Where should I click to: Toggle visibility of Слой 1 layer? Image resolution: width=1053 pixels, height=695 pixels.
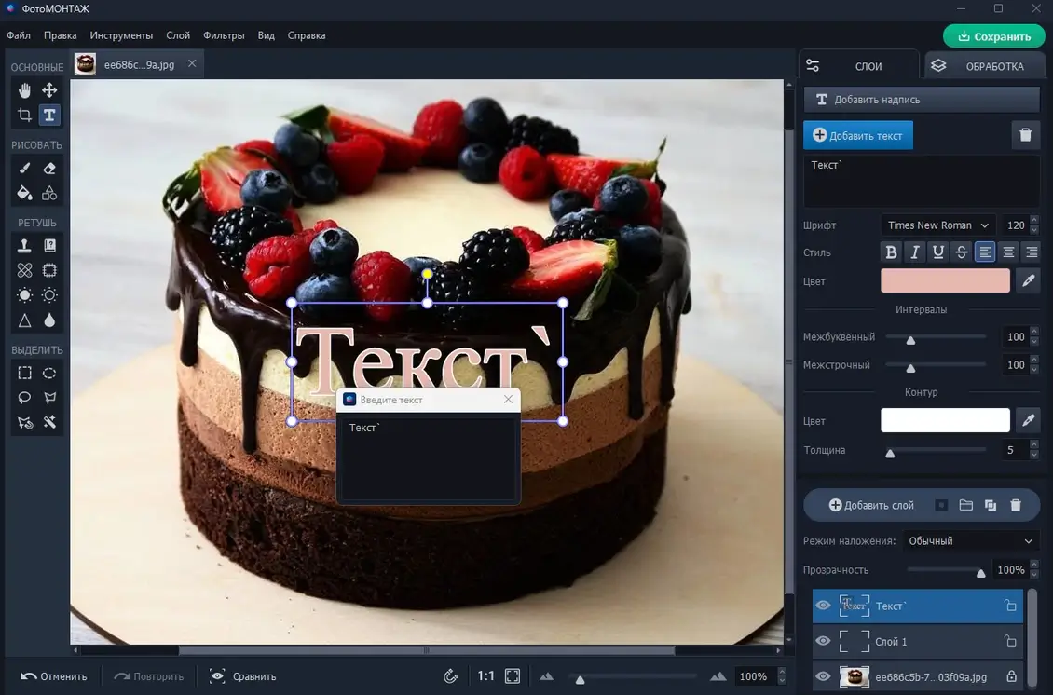point(823,641)
